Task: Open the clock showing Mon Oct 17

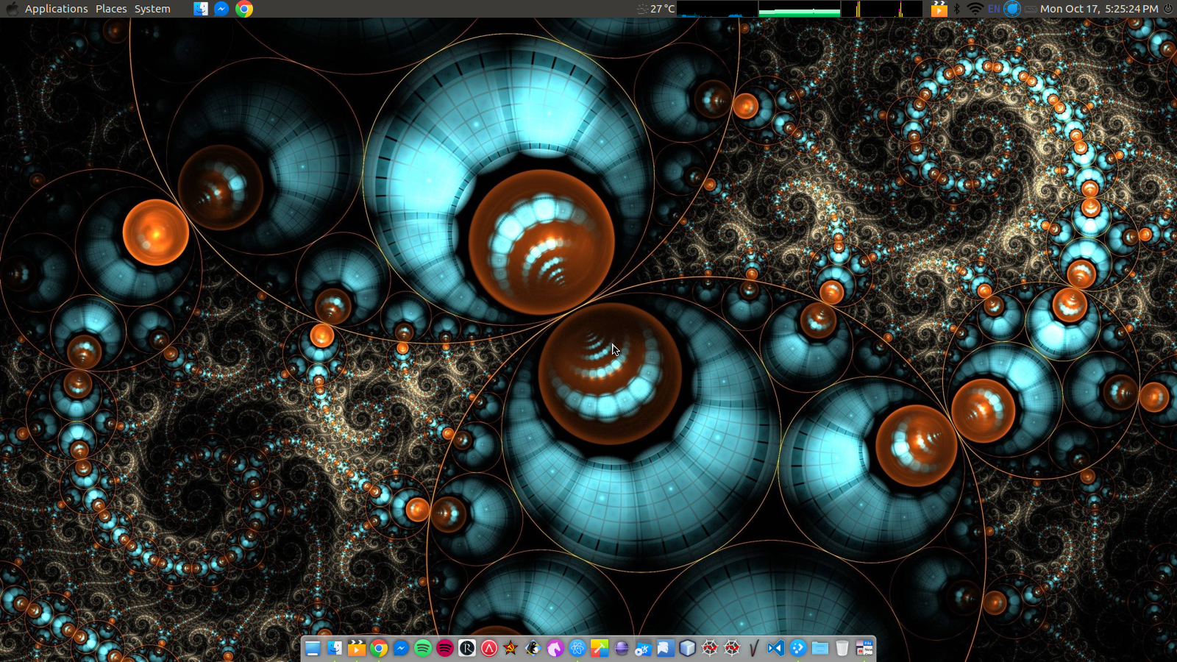Action: coord(1099,9)
